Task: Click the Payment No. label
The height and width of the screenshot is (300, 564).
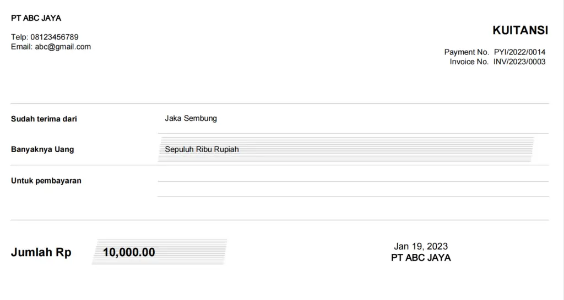Action: (x=467, y=52)
